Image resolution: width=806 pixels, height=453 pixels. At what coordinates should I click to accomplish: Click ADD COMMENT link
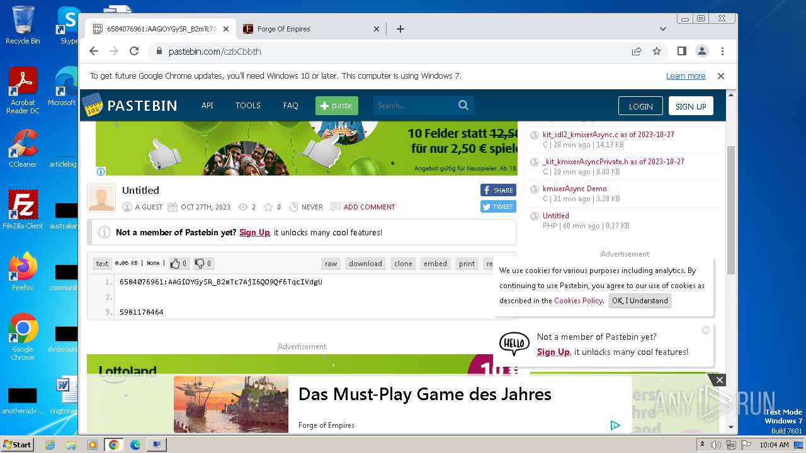(369, 207)
